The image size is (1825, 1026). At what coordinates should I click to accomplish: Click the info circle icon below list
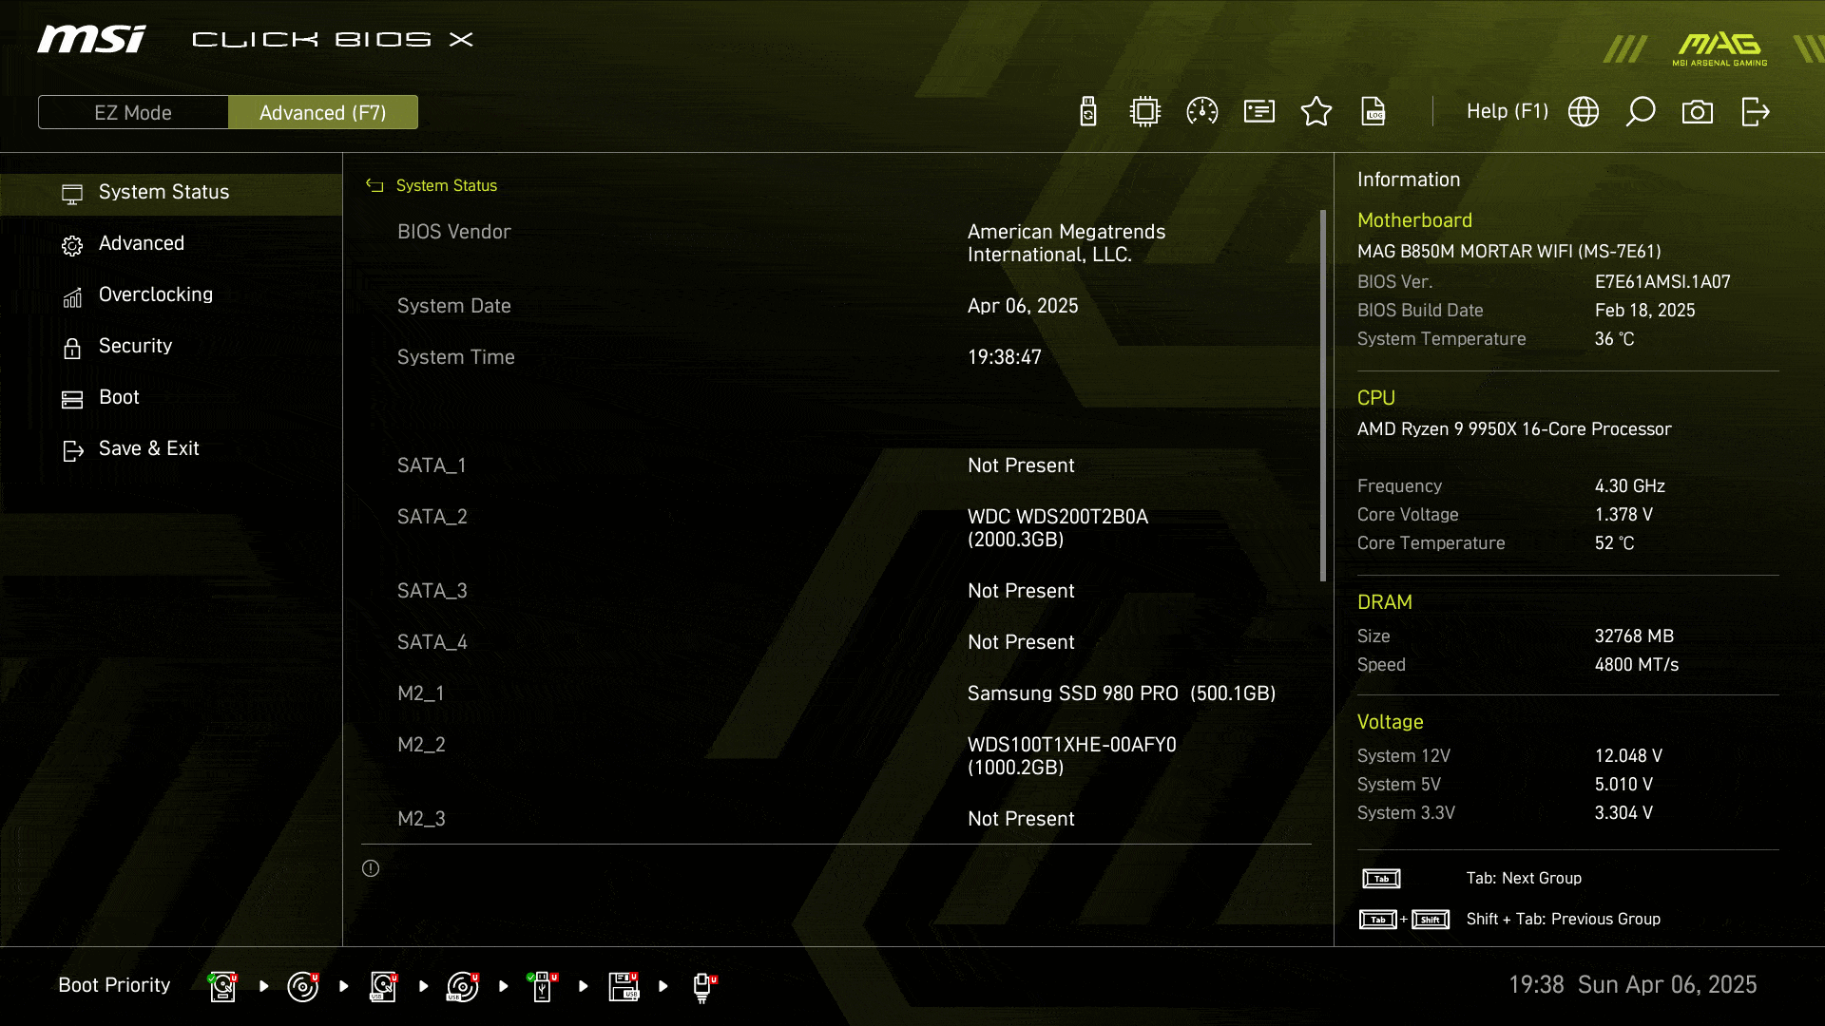(371, 868)
